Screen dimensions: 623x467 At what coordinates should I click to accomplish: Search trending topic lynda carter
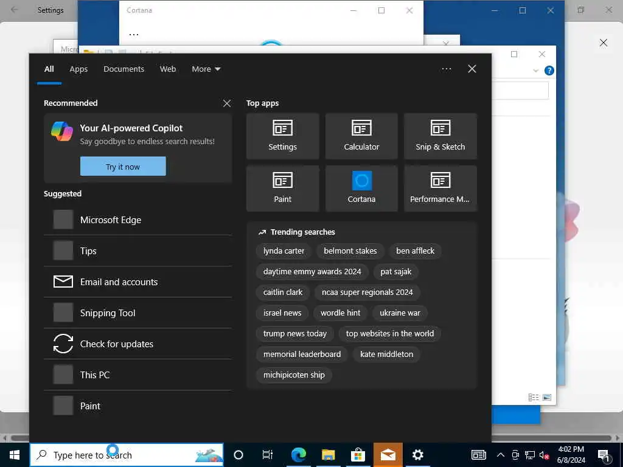(284, 251)
